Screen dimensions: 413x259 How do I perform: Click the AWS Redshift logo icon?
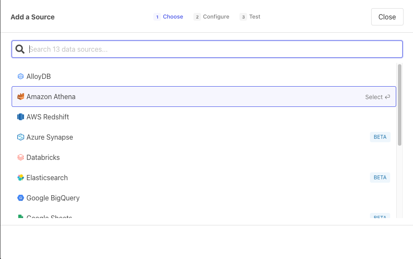tap(20, 117)
